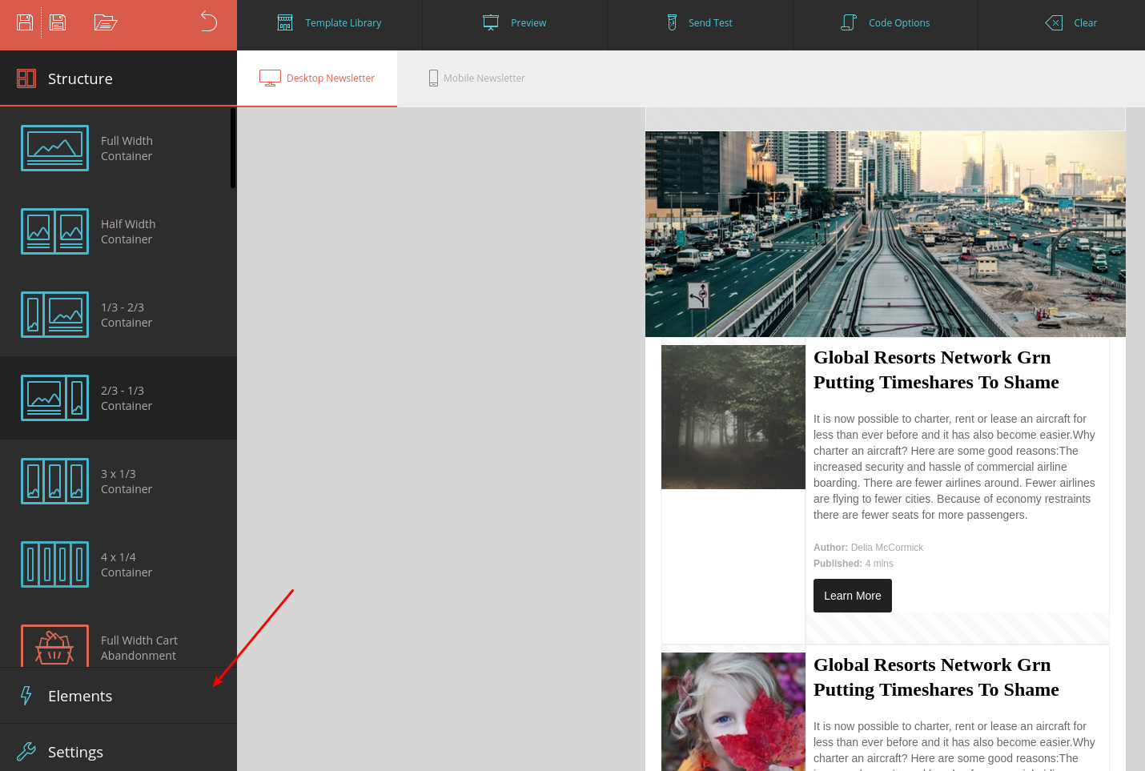Select the 3 x 1/3 Container icon
The image size is (1145, 771).
(54, 481)
